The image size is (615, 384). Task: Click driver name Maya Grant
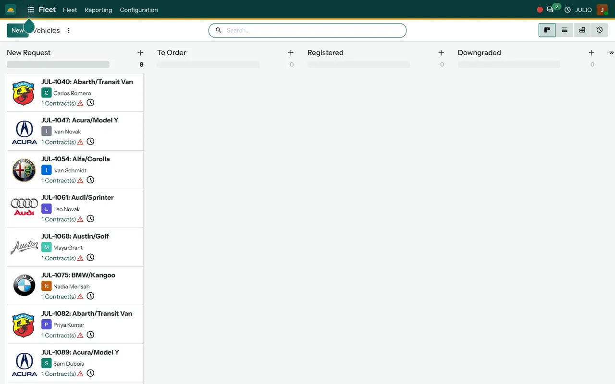click(68, 248)
